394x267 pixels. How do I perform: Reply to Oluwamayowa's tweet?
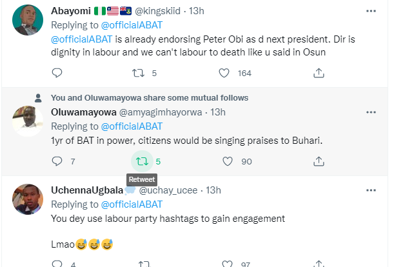pos(56,161)
